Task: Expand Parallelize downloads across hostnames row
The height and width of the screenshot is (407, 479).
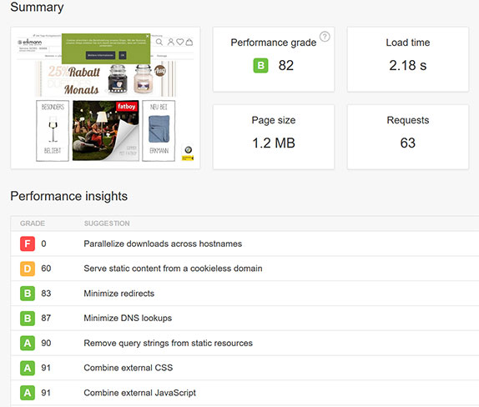Action: (x=245, y=244)
